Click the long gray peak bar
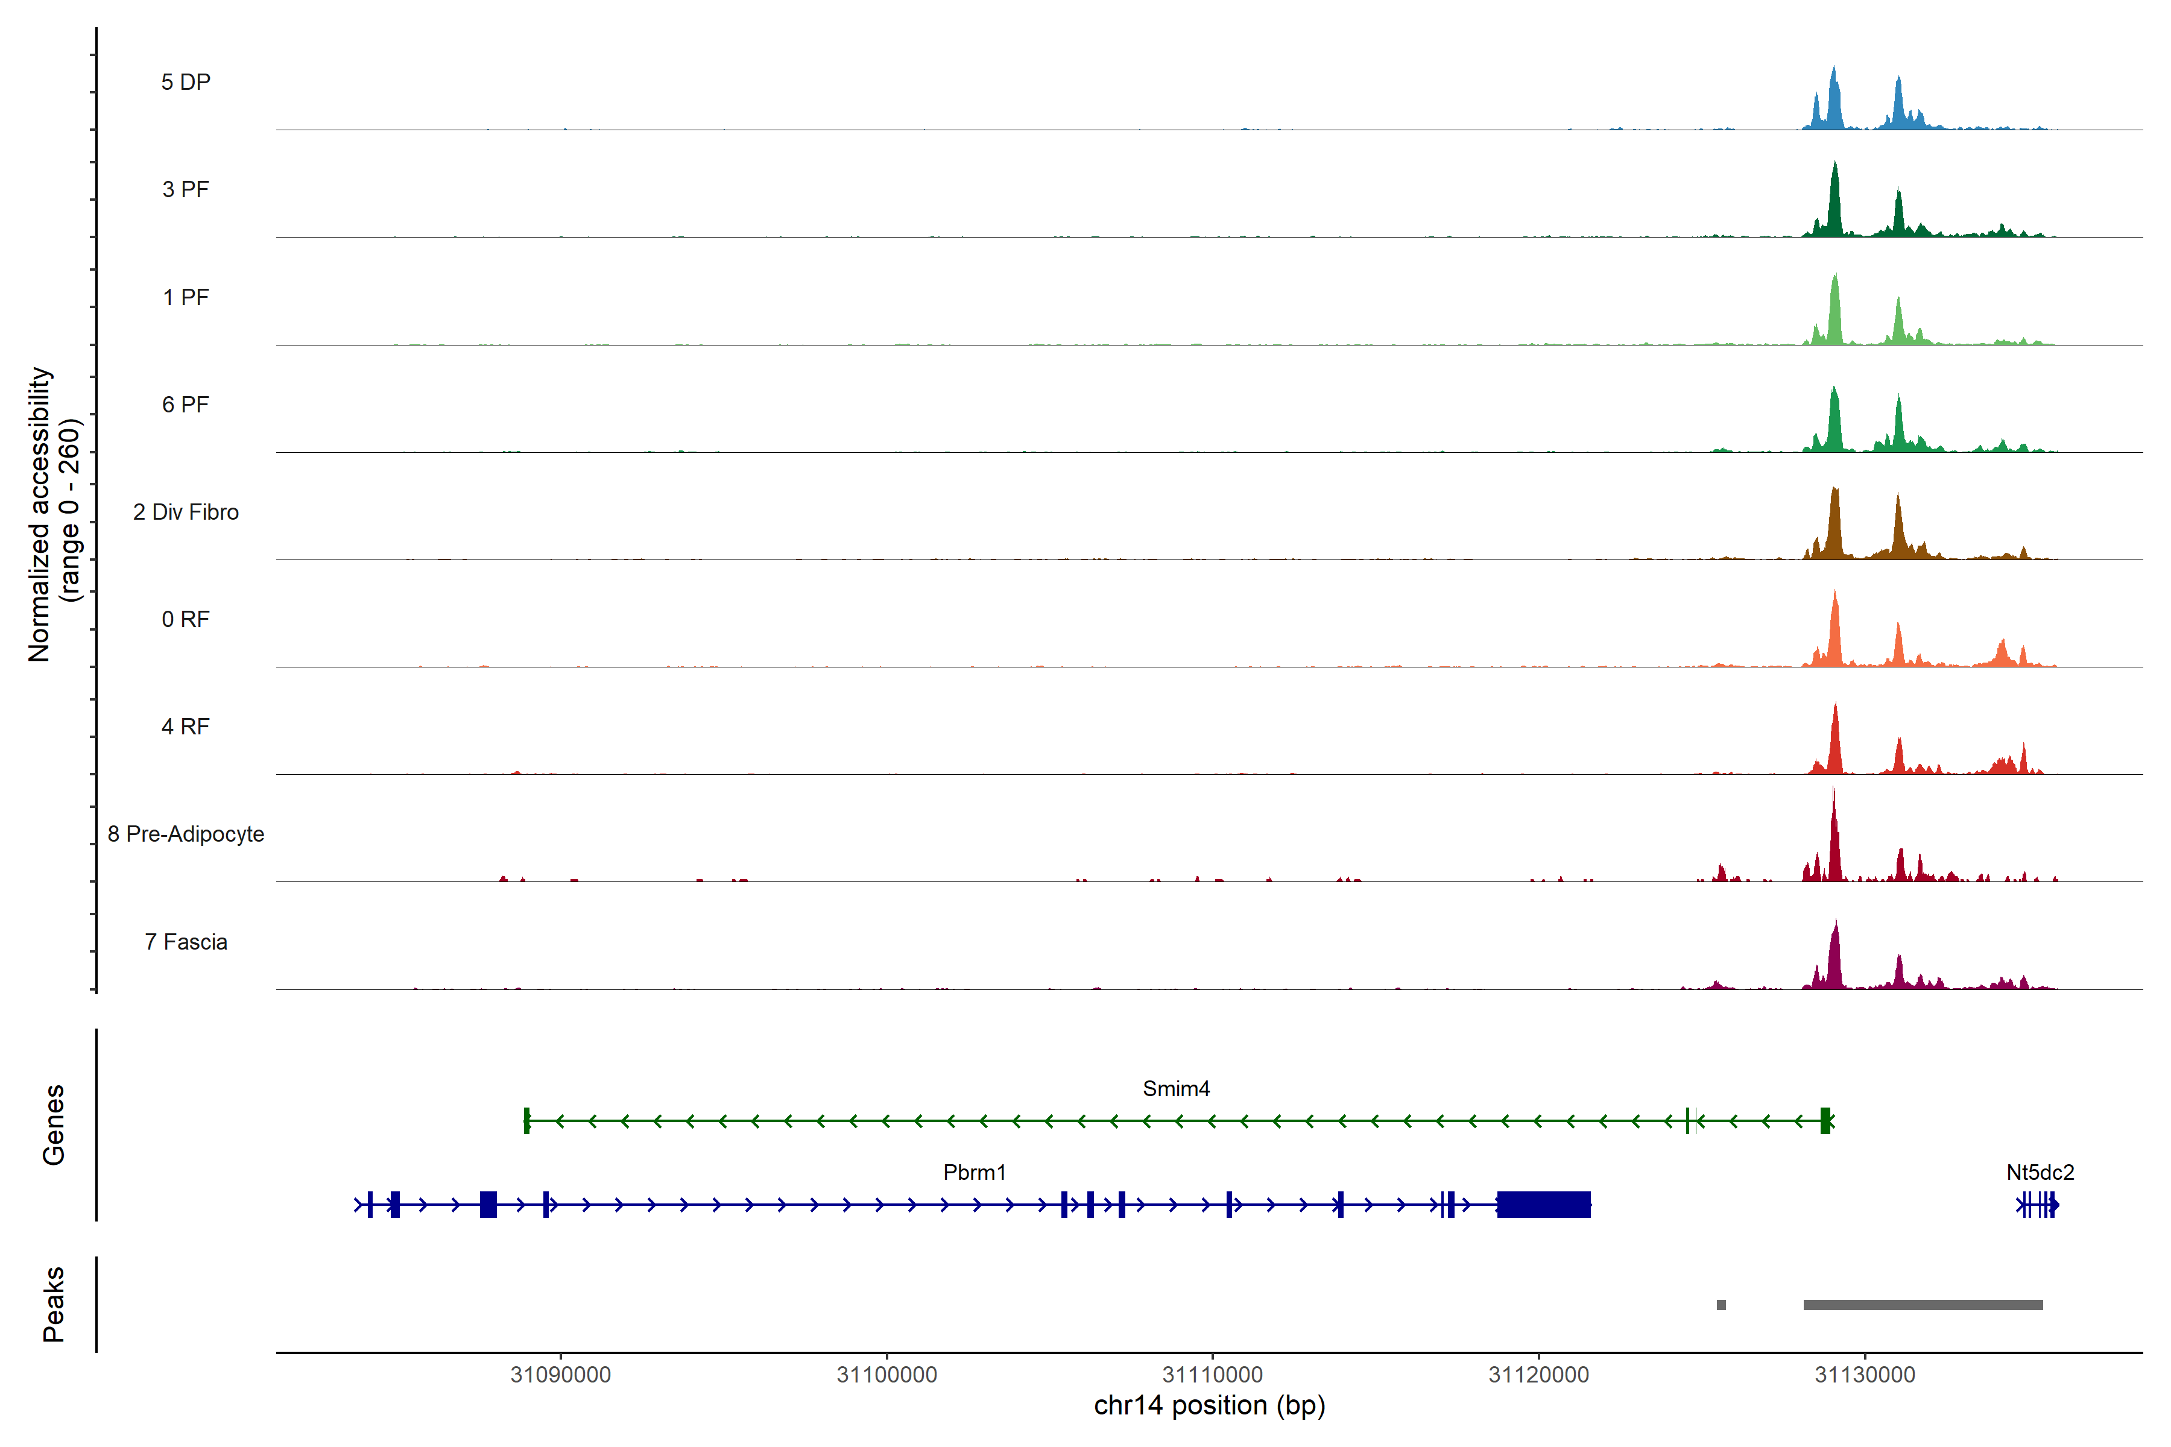Viewport: 2171px width, 1447px height. point(1923,1305)
